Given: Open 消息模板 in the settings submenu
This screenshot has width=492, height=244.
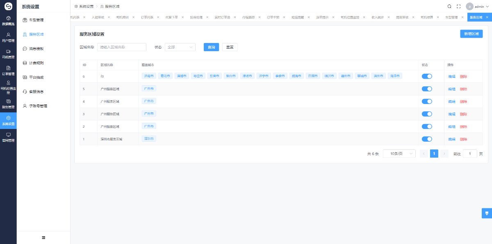Looking at the screenshot, I should pyautogui.click(x=43, y=49).
